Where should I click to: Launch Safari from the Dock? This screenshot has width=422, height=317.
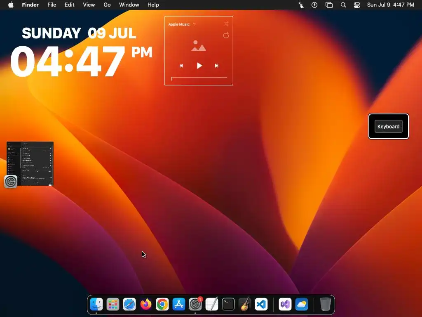[129, 304]
